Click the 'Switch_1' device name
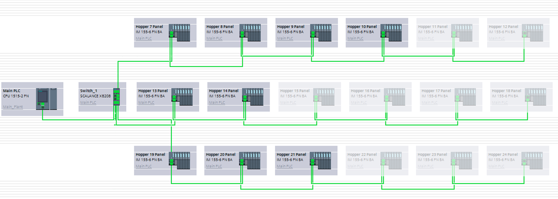Image resolution: width=558 pixels, height=199 pixels. 88,91
